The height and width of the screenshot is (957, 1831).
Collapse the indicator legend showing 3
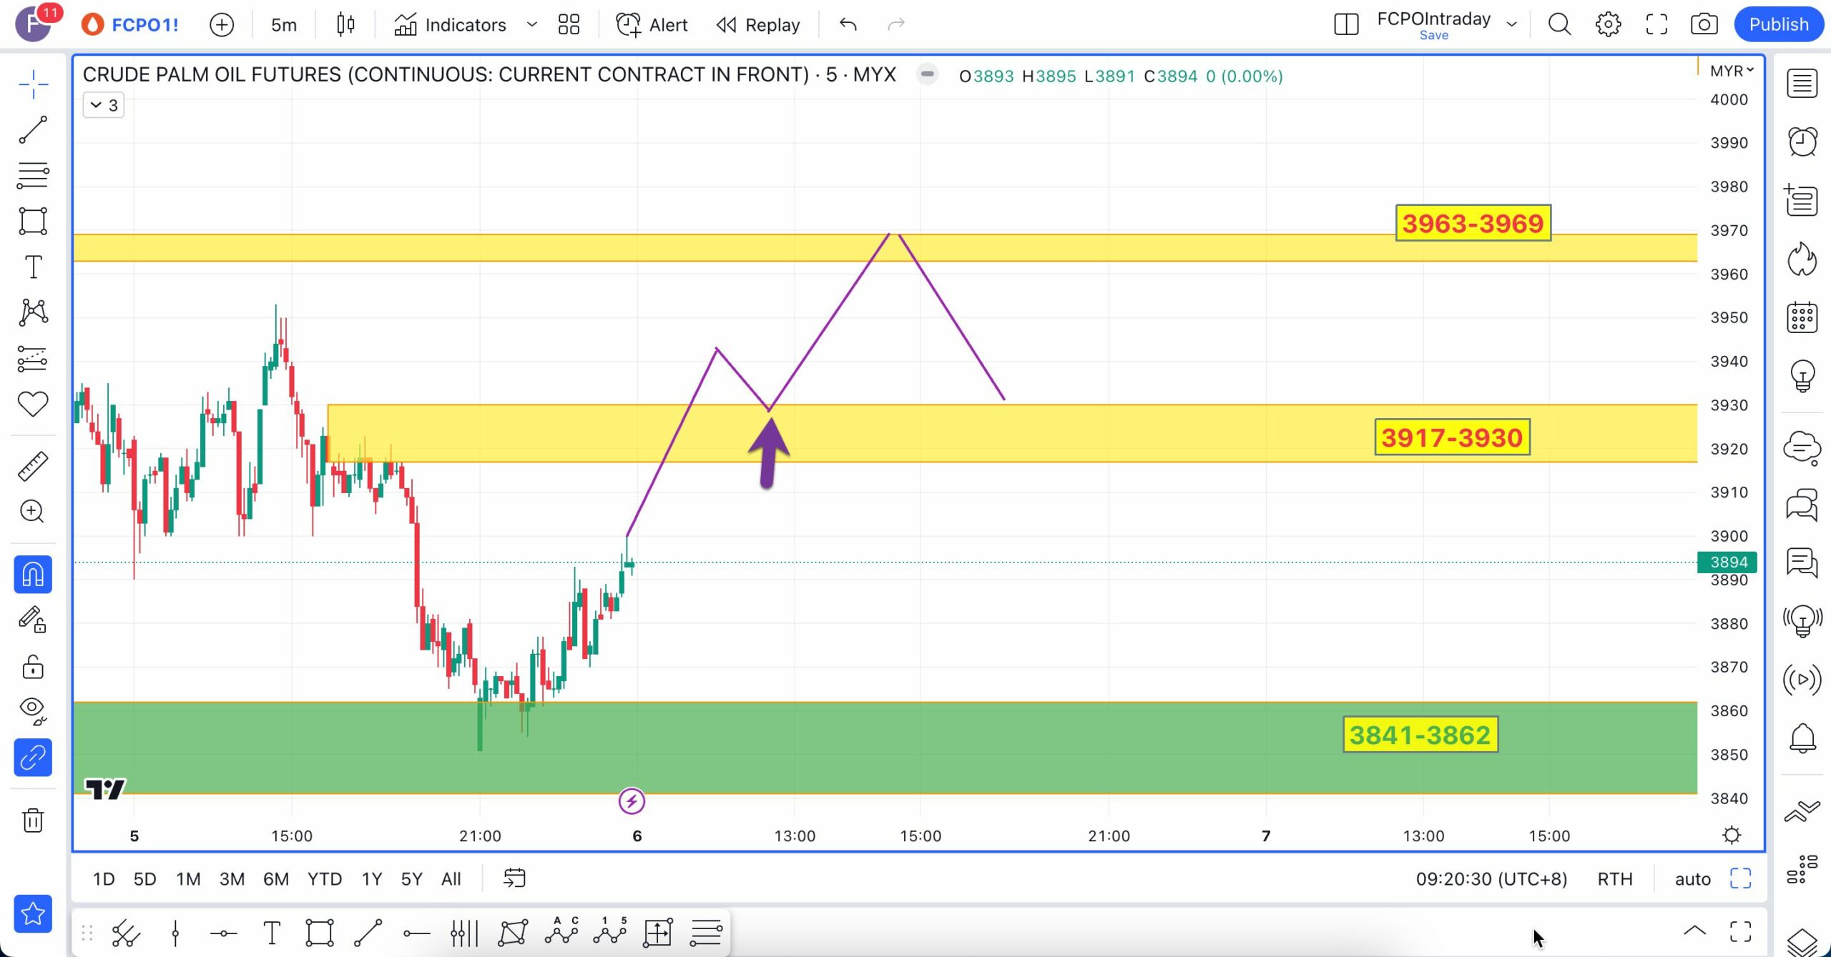click(x=104, y=106)
